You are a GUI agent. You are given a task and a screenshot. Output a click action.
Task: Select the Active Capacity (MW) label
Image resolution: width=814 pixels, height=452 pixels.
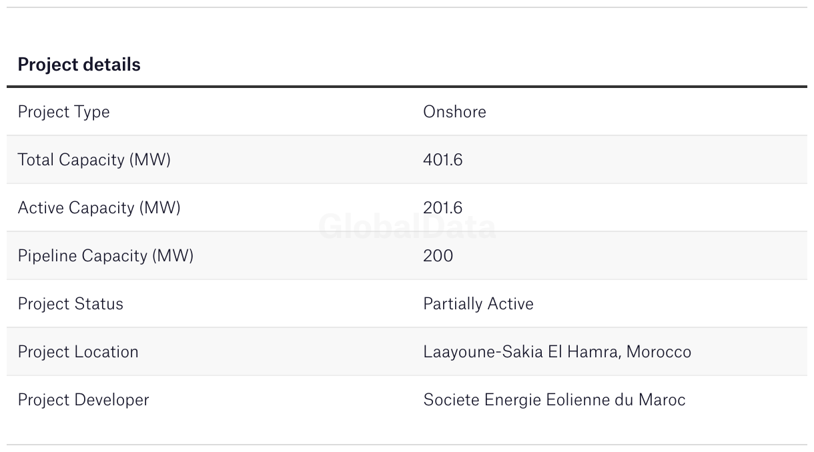[x=99, y=207]
